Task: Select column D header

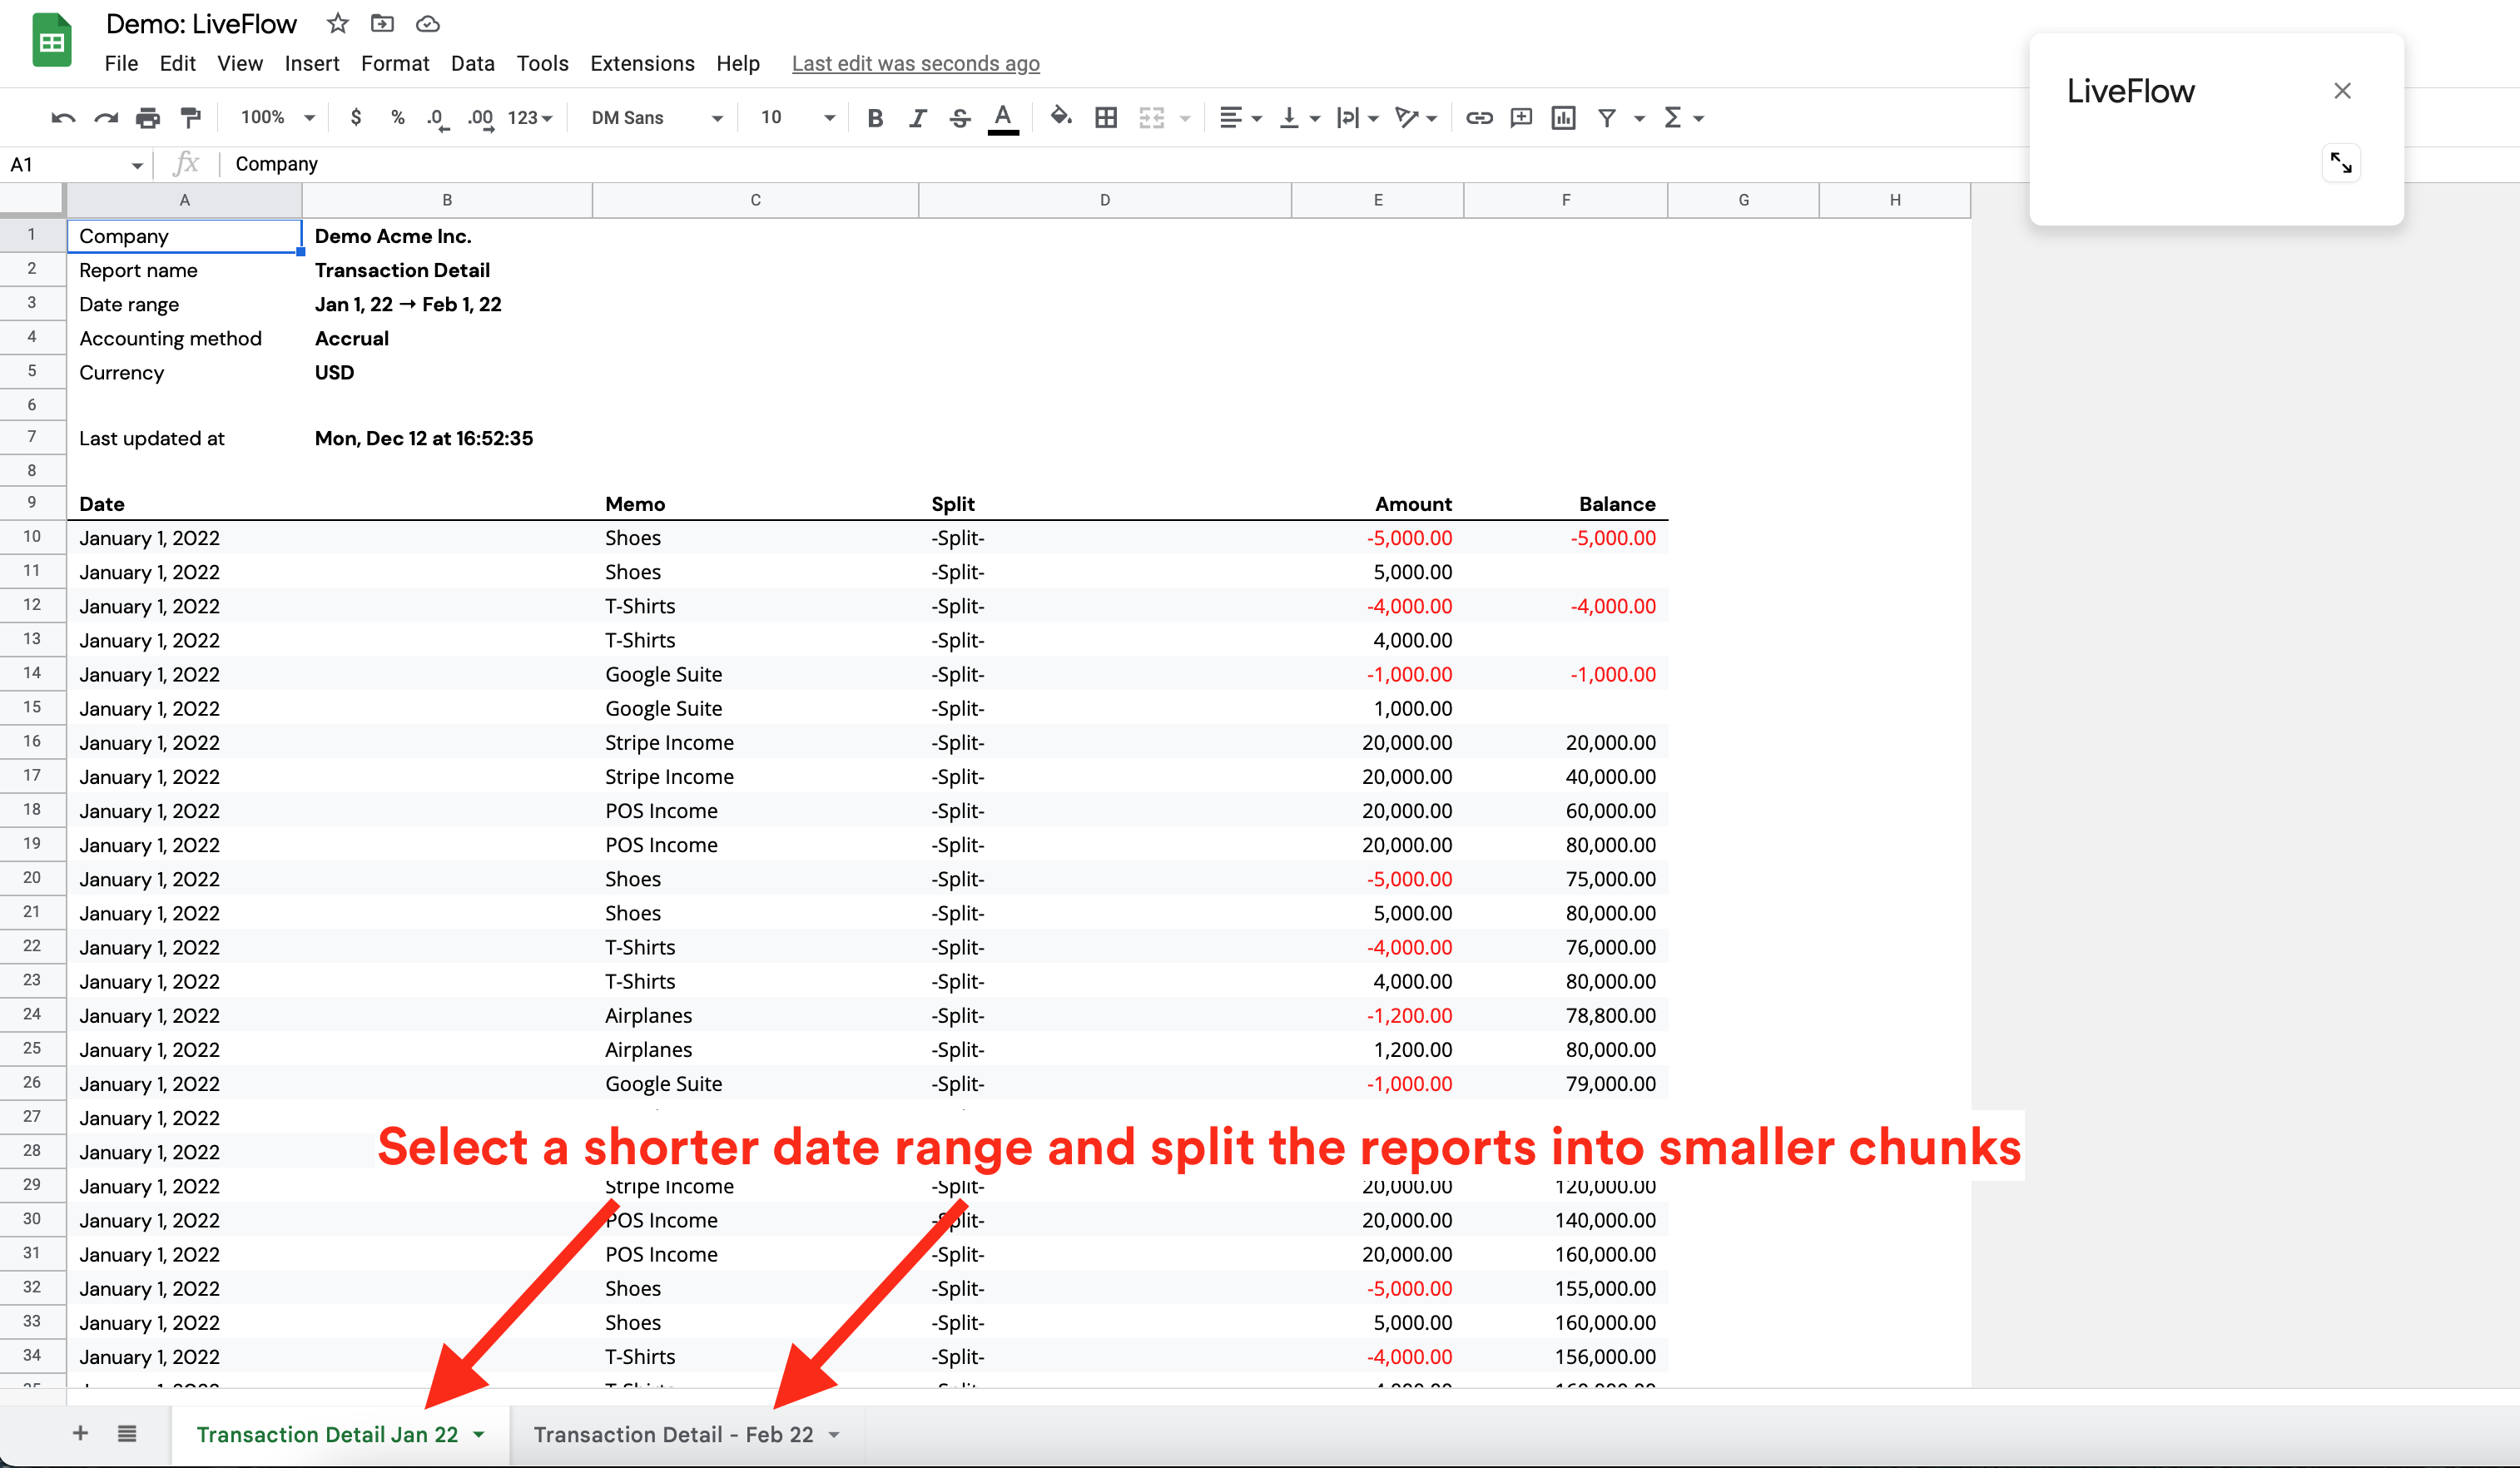Action: (x=1104, y=200)
